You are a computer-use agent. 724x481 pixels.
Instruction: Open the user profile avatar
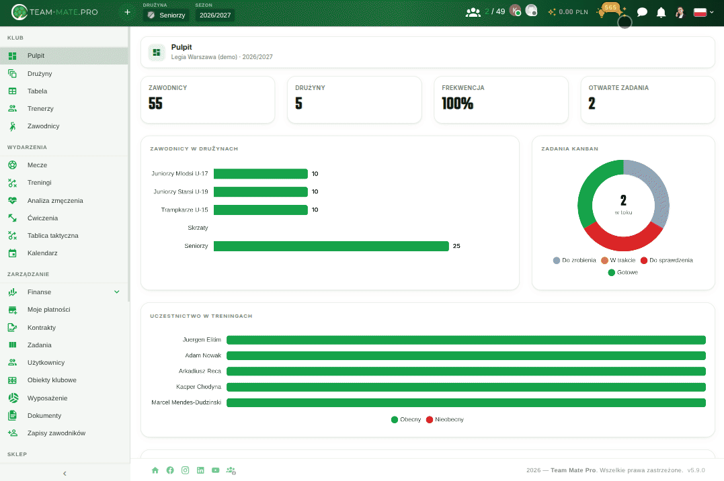pyautogui.click(x=680, y=12)
